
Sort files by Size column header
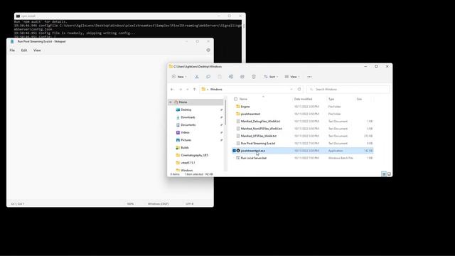click(359, 99)
